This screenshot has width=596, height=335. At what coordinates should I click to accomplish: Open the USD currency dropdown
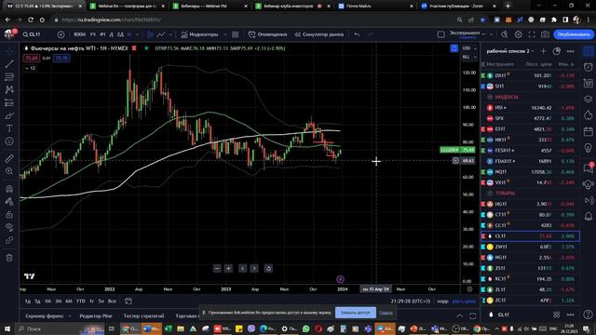pyautogui.click(x=469, y=48)
